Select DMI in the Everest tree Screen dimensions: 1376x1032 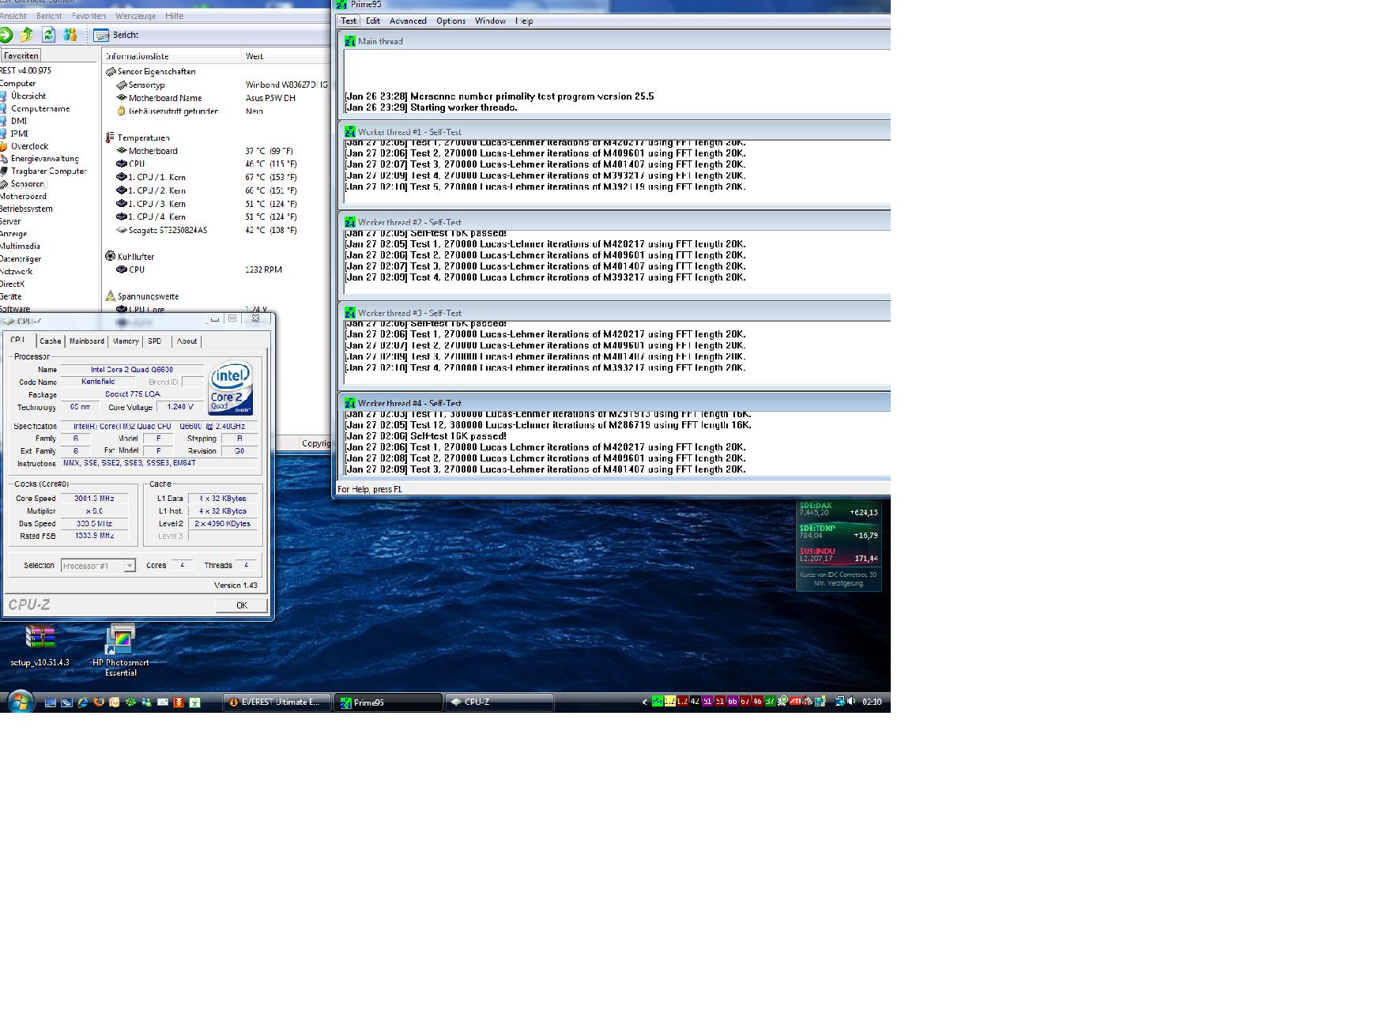(19, 121)
